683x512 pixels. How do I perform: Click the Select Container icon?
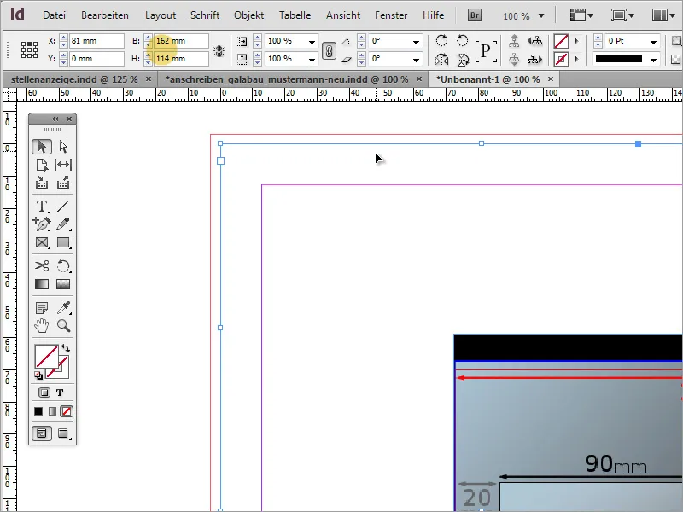(514, 41)
